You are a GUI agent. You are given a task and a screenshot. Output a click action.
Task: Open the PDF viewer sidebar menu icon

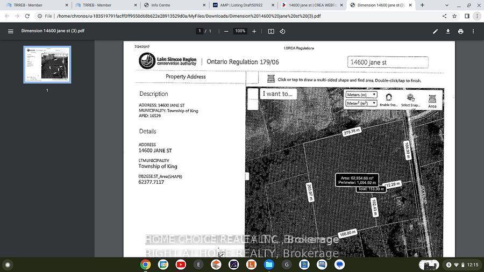pyautogui.click(x=10, y=31)
